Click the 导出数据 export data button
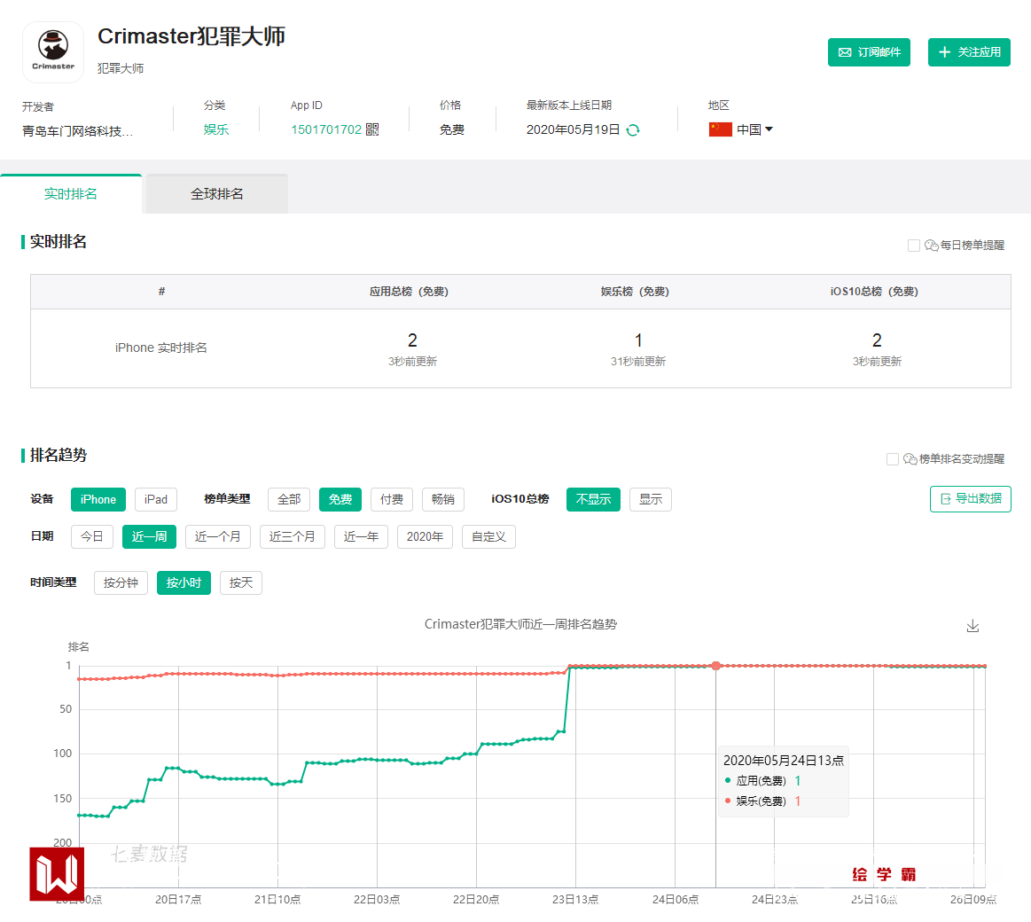Screen dimensions: 1031x922 [970, 498]
